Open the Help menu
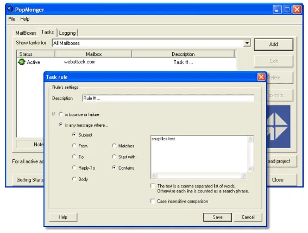Viewport: 308px width, 233px height. click(25, 19)
